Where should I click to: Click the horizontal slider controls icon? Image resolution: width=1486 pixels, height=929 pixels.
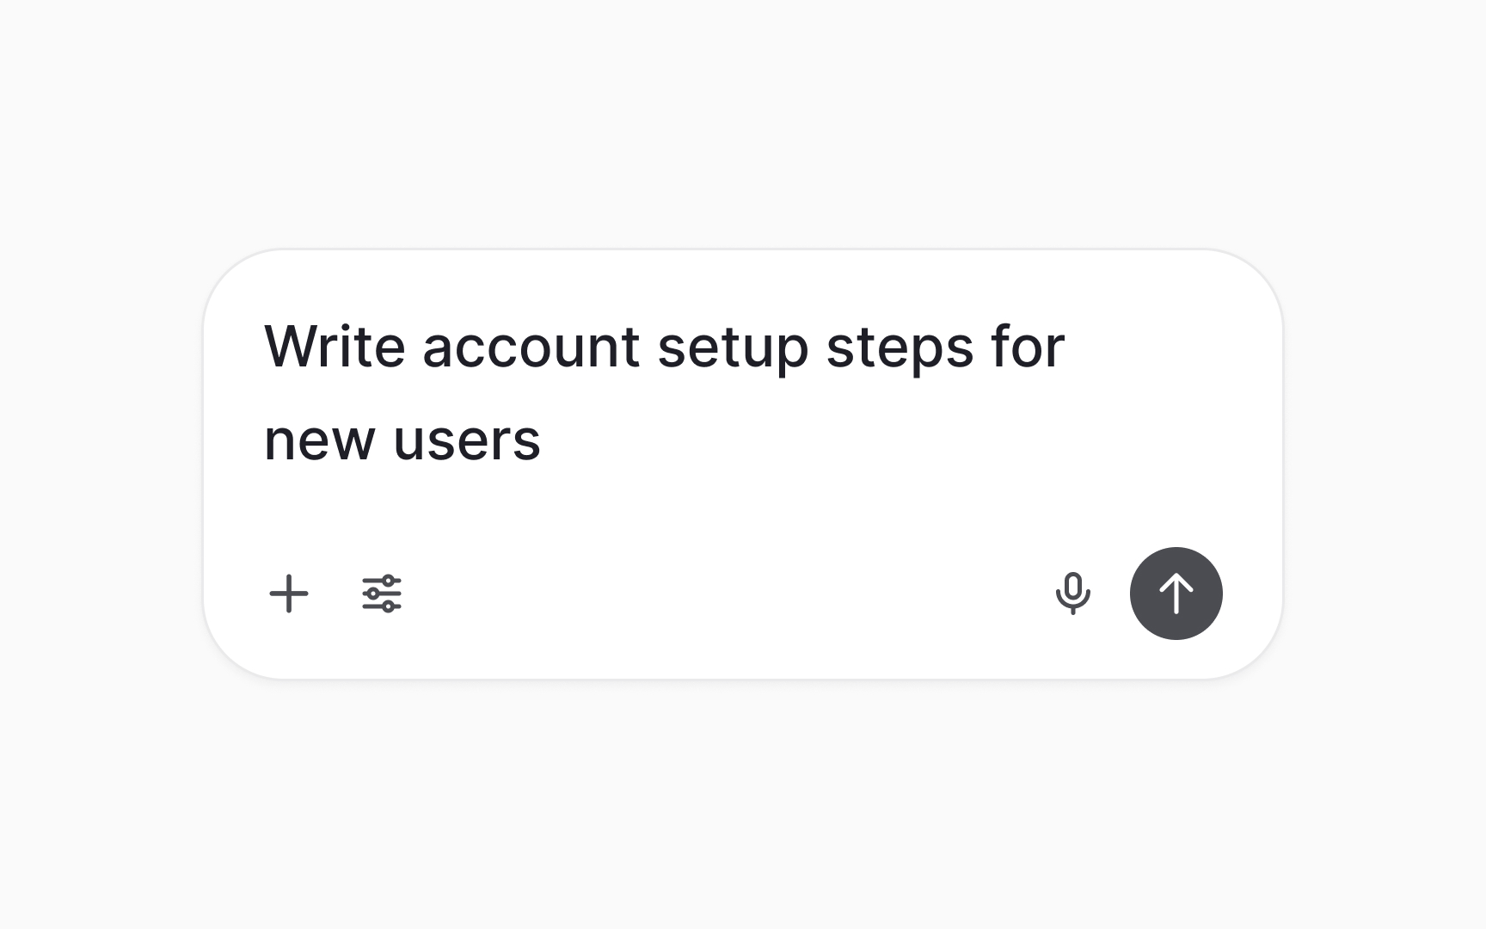click(384, 593)
